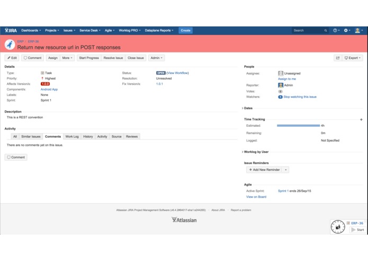Switch to the Similar Issues tab
Screen dimensions: 368x261
click(x=31, y=136)
